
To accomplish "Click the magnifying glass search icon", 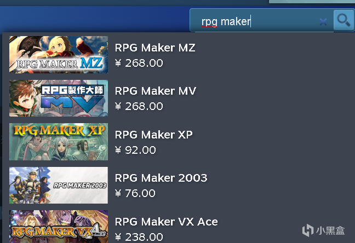I will (x=343, y=20).
